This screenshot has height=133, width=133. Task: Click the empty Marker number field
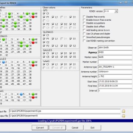click(115, 62)
